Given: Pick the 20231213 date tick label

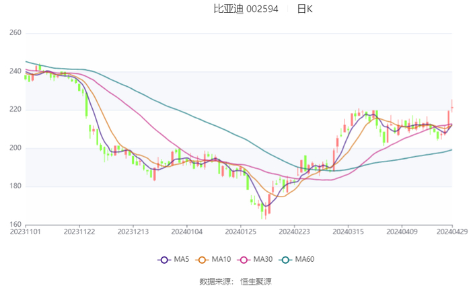Looking at the screenshot, I should point(133,231).
